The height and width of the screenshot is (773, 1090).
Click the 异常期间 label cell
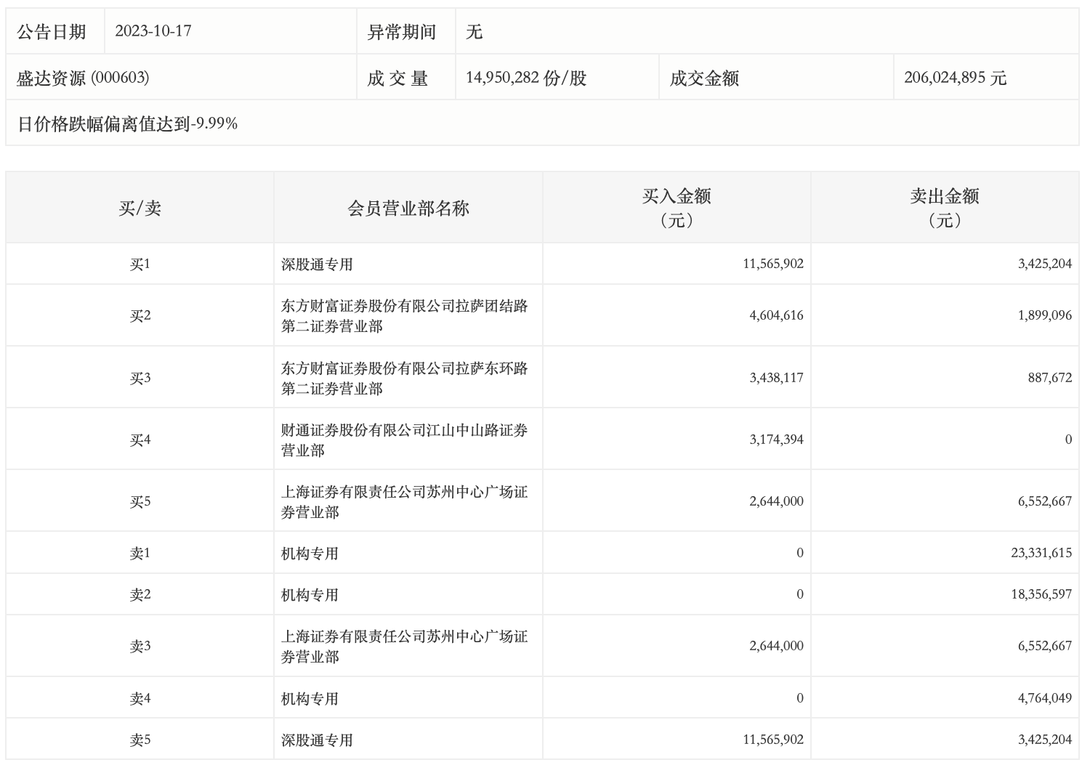coord(401,32)
